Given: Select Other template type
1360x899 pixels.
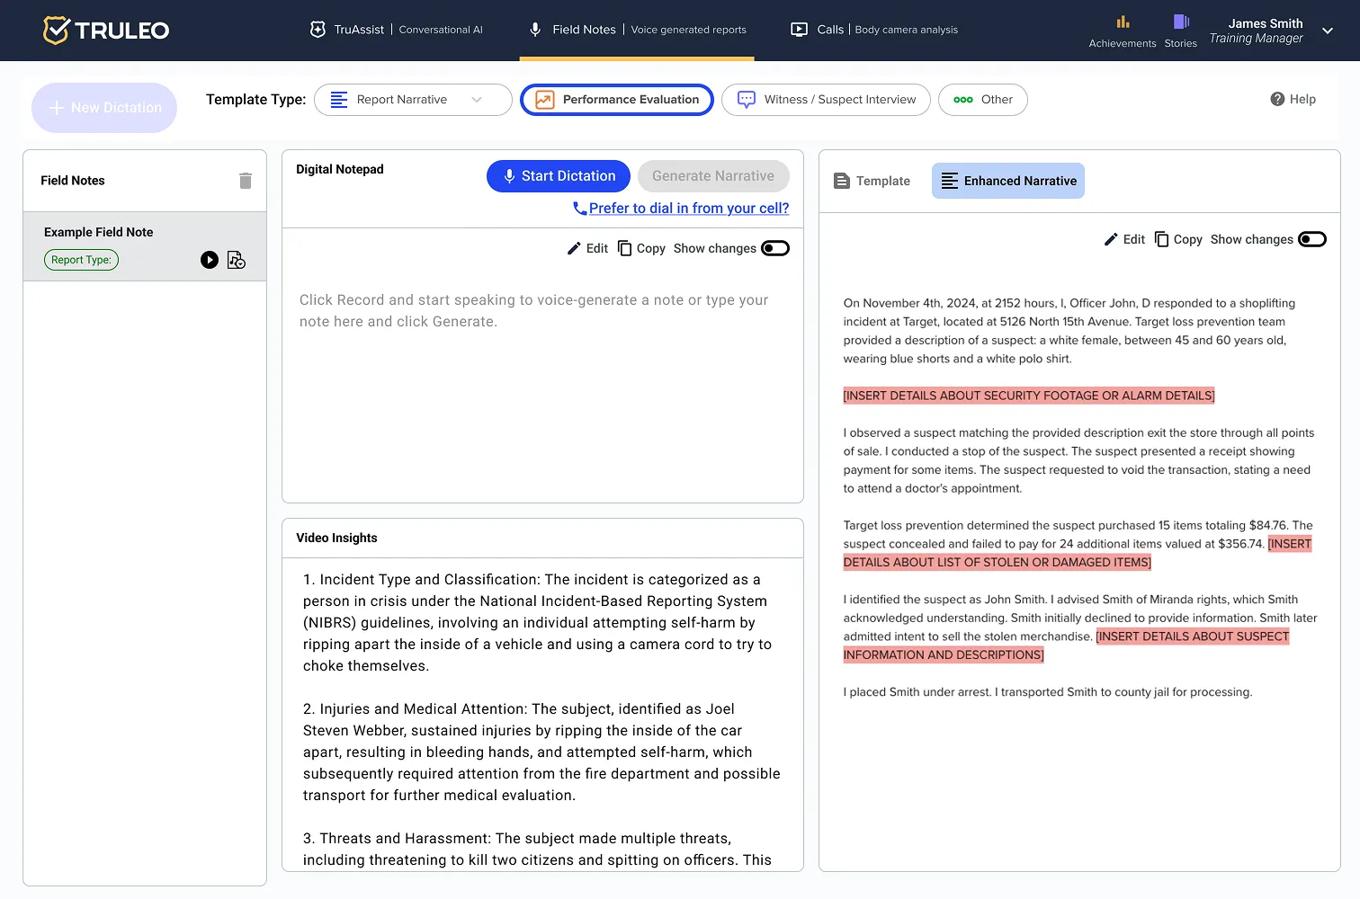Looking at the screenshot, I should tap(983, 100).
